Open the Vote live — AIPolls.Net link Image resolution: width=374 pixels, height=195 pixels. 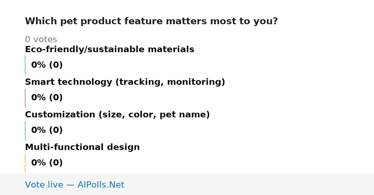tap(74, 185)
